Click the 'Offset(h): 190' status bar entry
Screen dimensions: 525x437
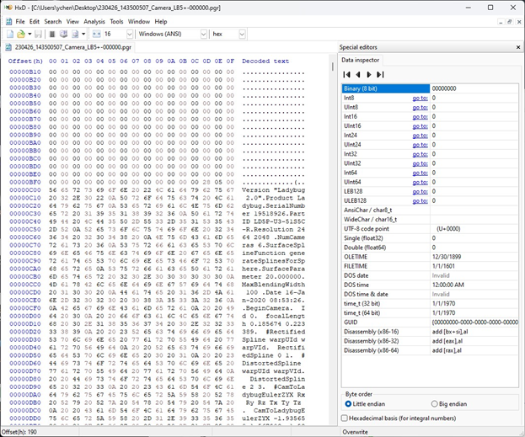click(x=19, y=432)
